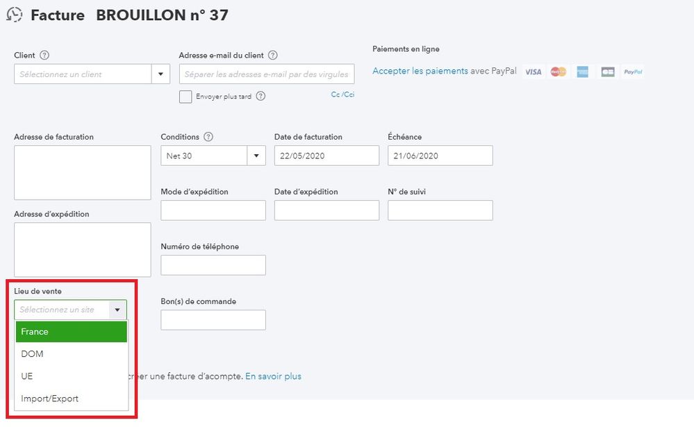Open the Accepter les paiements link
Viewport: 694px width, 427px height.
pos(420,71)
